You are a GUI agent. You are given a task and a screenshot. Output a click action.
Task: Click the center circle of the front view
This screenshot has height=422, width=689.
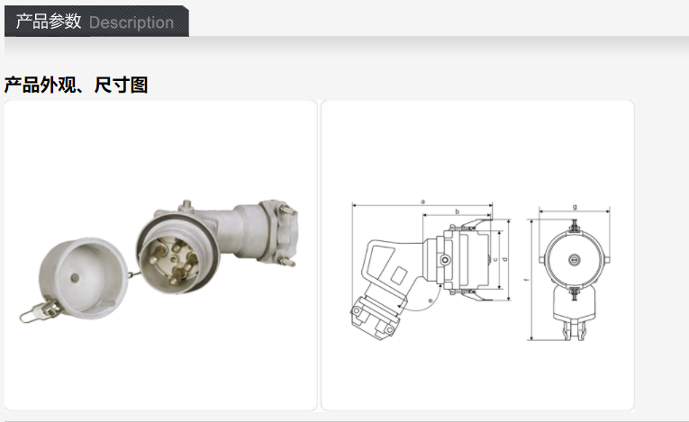574,260
